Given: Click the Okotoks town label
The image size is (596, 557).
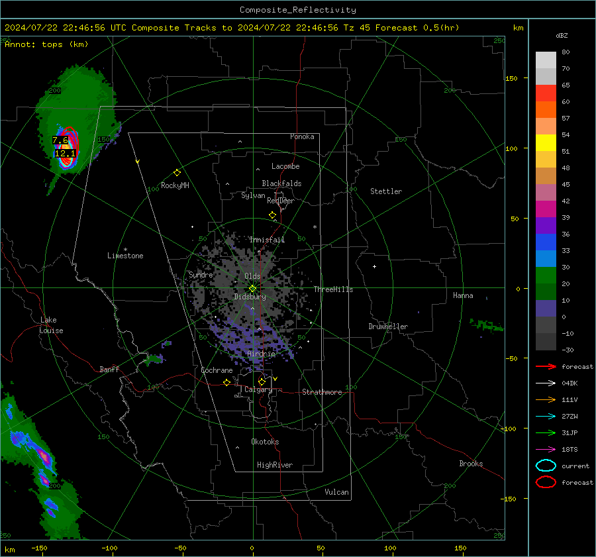Looking at the screenshot, I should pyautogui.click(x=265, y=442).
